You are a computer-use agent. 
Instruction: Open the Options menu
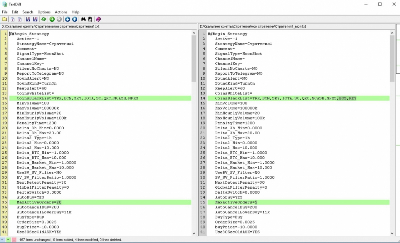click(44, 12)
